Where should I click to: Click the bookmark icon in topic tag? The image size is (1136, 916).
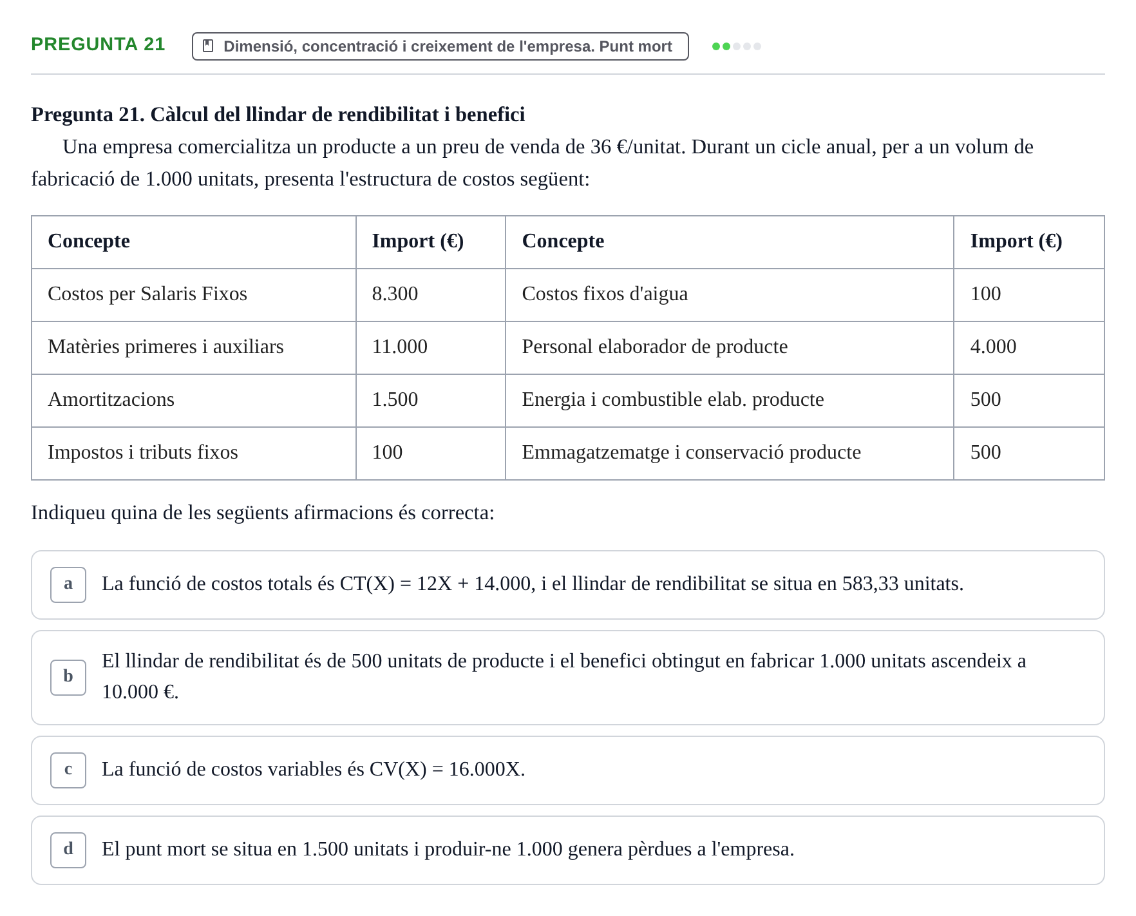(208, 46)
